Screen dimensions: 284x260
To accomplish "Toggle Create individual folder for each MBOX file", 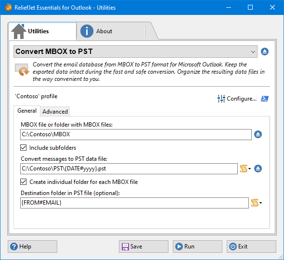I will coord(24,182).
